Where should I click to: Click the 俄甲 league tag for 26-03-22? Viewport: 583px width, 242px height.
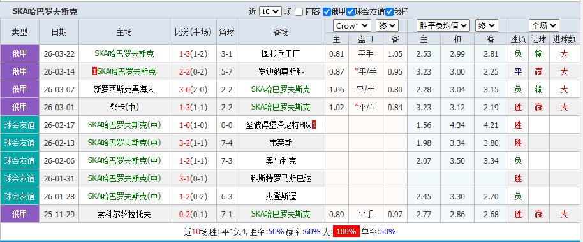(19, 53)
